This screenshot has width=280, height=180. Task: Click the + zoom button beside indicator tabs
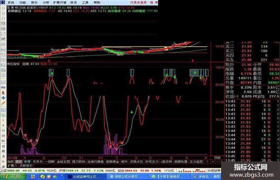213,162
